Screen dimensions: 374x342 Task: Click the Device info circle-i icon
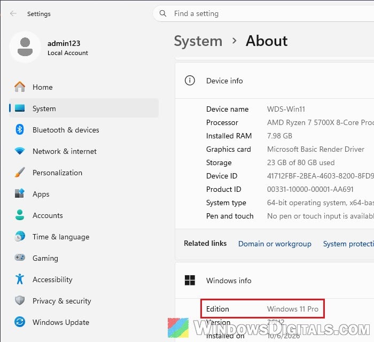pos(190,80)
